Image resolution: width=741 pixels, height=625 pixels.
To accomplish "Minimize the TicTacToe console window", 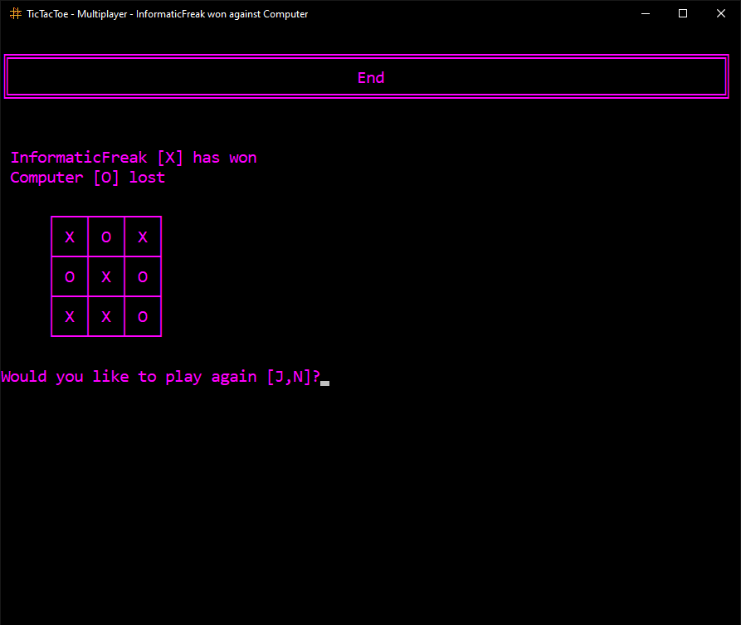I will [646, 14].
